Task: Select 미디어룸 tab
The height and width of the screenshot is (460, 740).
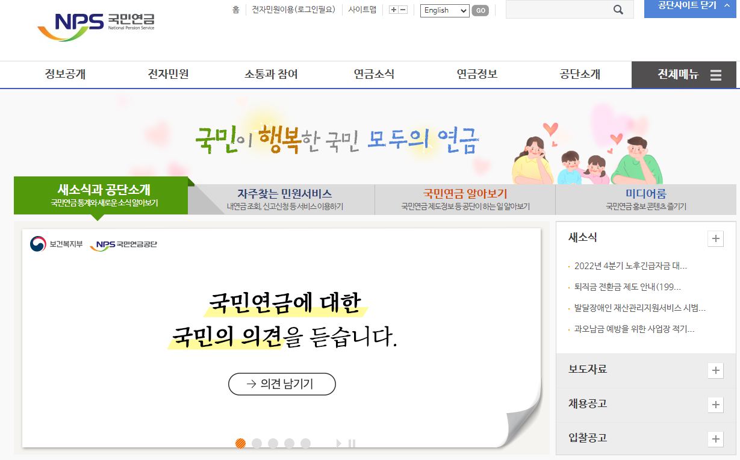Action: tap(645, 199)
